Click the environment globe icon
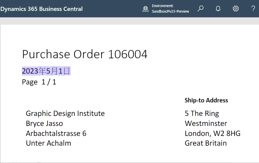The image size is (259, 163). coord(145,9)
